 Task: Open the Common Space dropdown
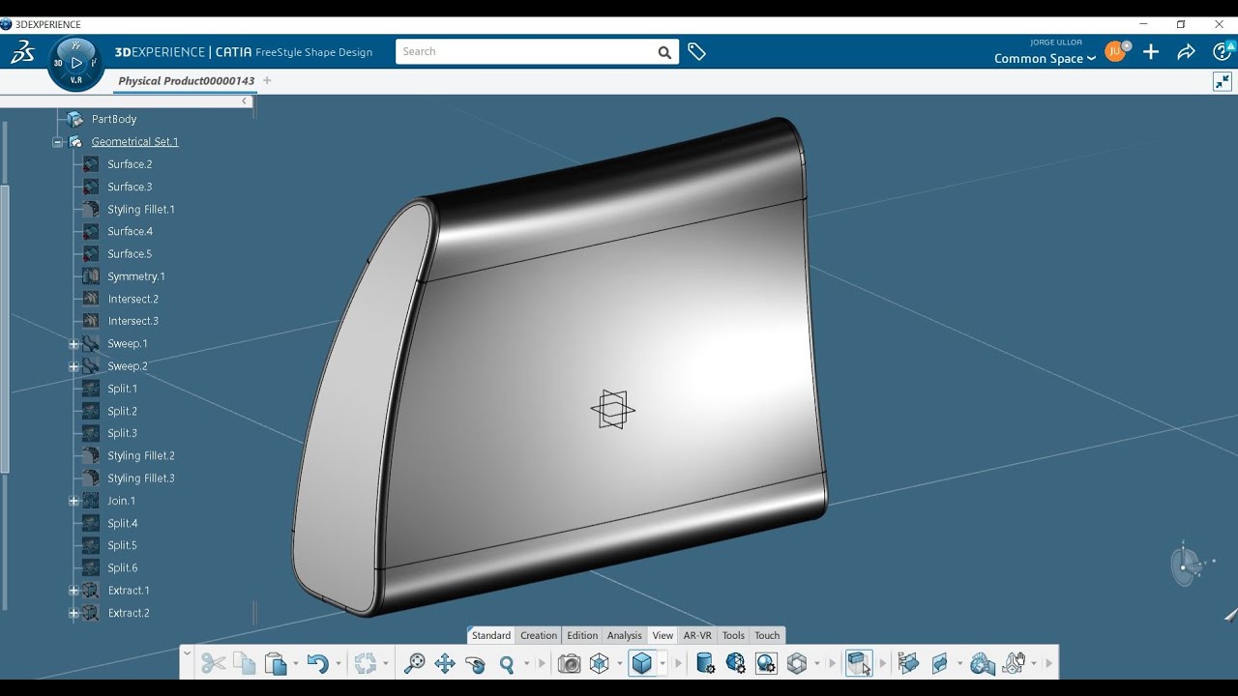pos(1045,58)
